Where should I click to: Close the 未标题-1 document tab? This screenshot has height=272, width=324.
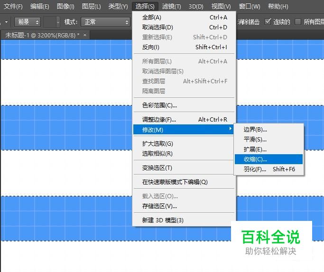(x=85, y=35)
